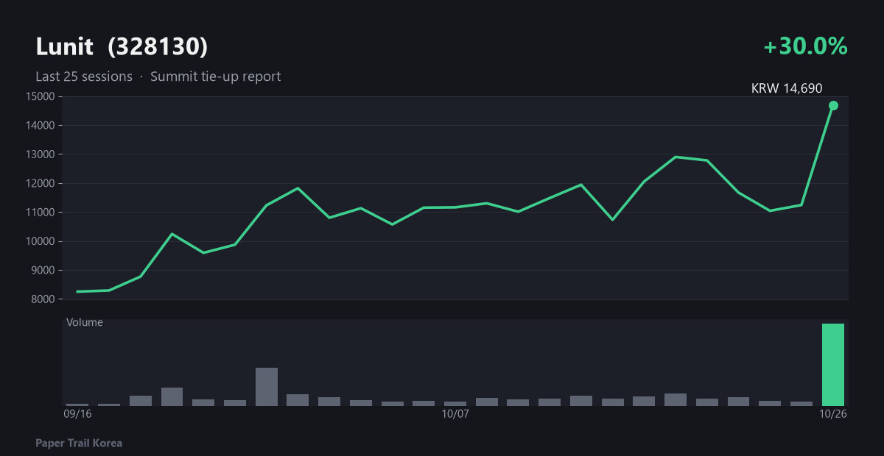Click the 9000 y-axis label
The image size is (884, 456).
[43, 271]
